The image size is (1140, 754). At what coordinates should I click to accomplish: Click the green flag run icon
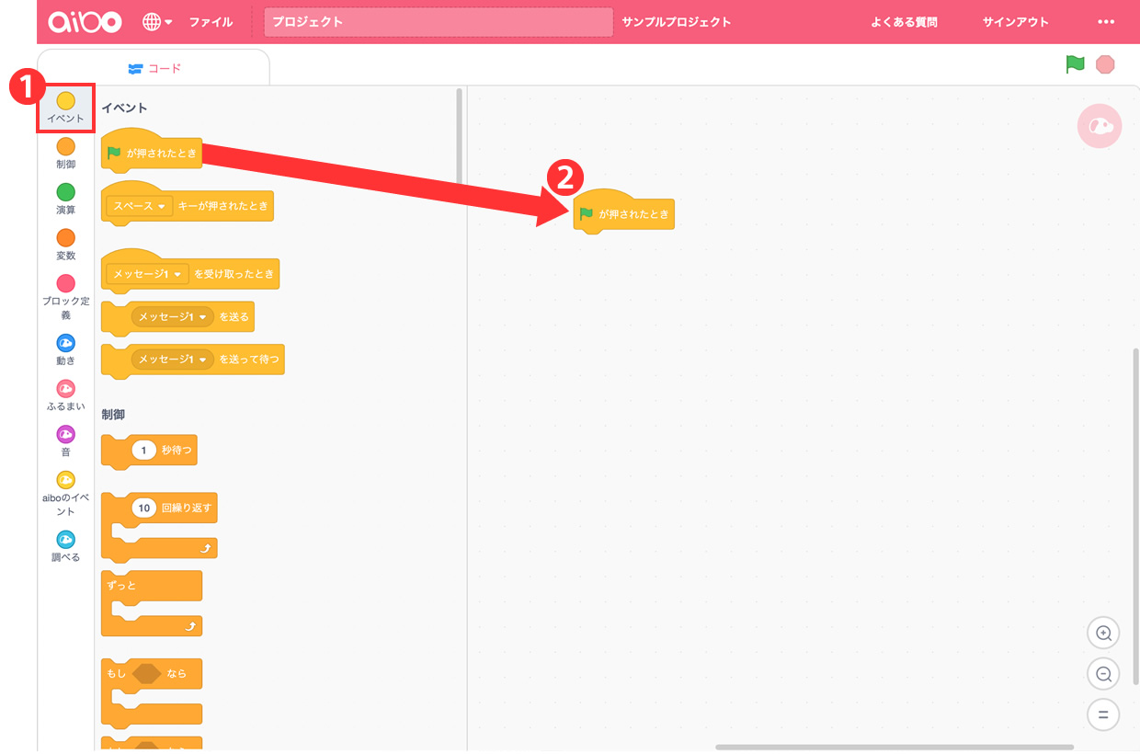tap(1075, 64)
